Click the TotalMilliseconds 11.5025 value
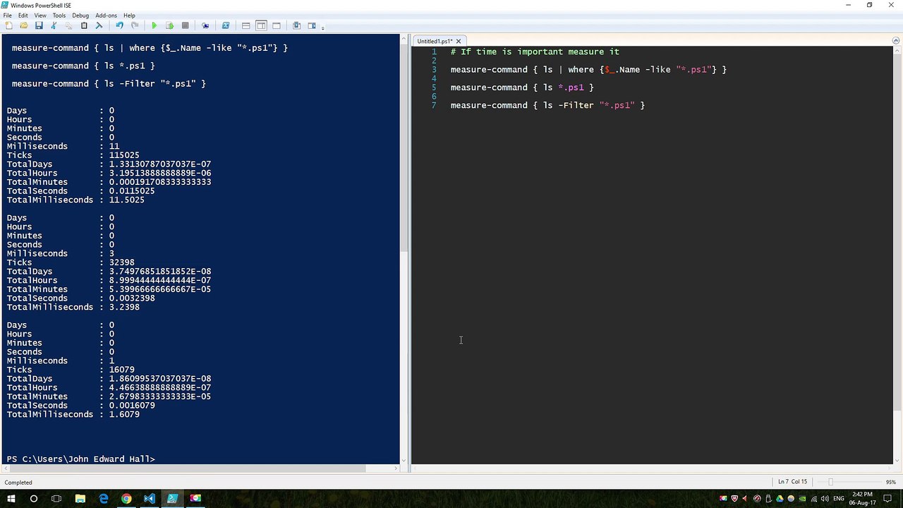The height and width of the screenshot is (508, 903). pos(126,200)
